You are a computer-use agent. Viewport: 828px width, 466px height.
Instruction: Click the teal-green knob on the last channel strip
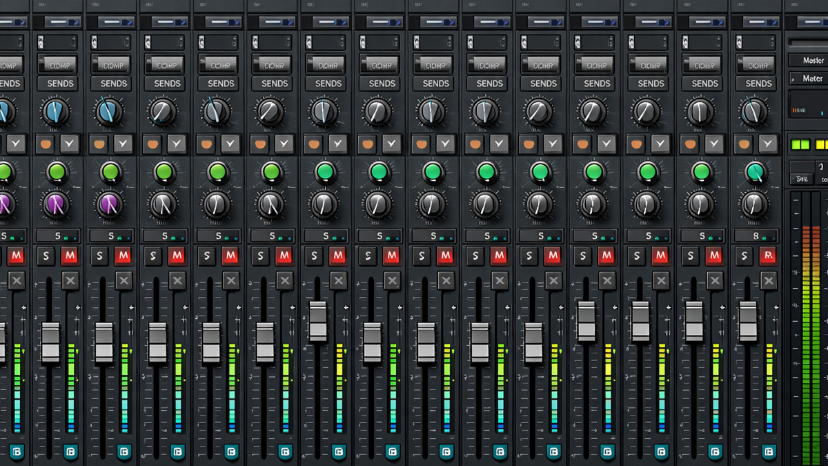pos(756,172)
